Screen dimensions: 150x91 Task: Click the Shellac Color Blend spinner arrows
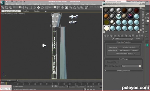[134, 54]
